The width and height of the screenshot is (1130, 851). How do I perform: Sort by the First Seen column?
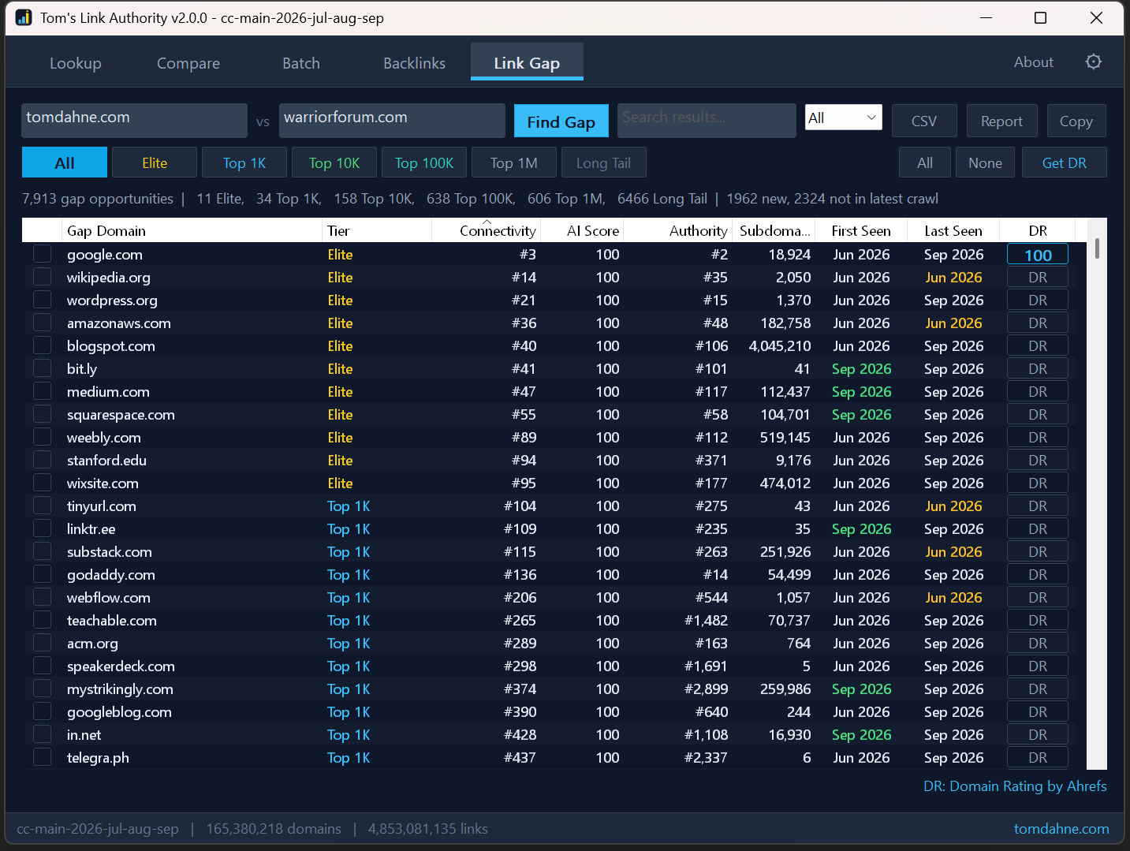[861, 230]
